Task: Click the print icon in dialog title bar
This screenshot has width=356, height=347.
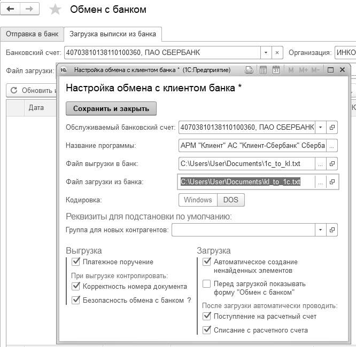Action: (x=249, y=70)
